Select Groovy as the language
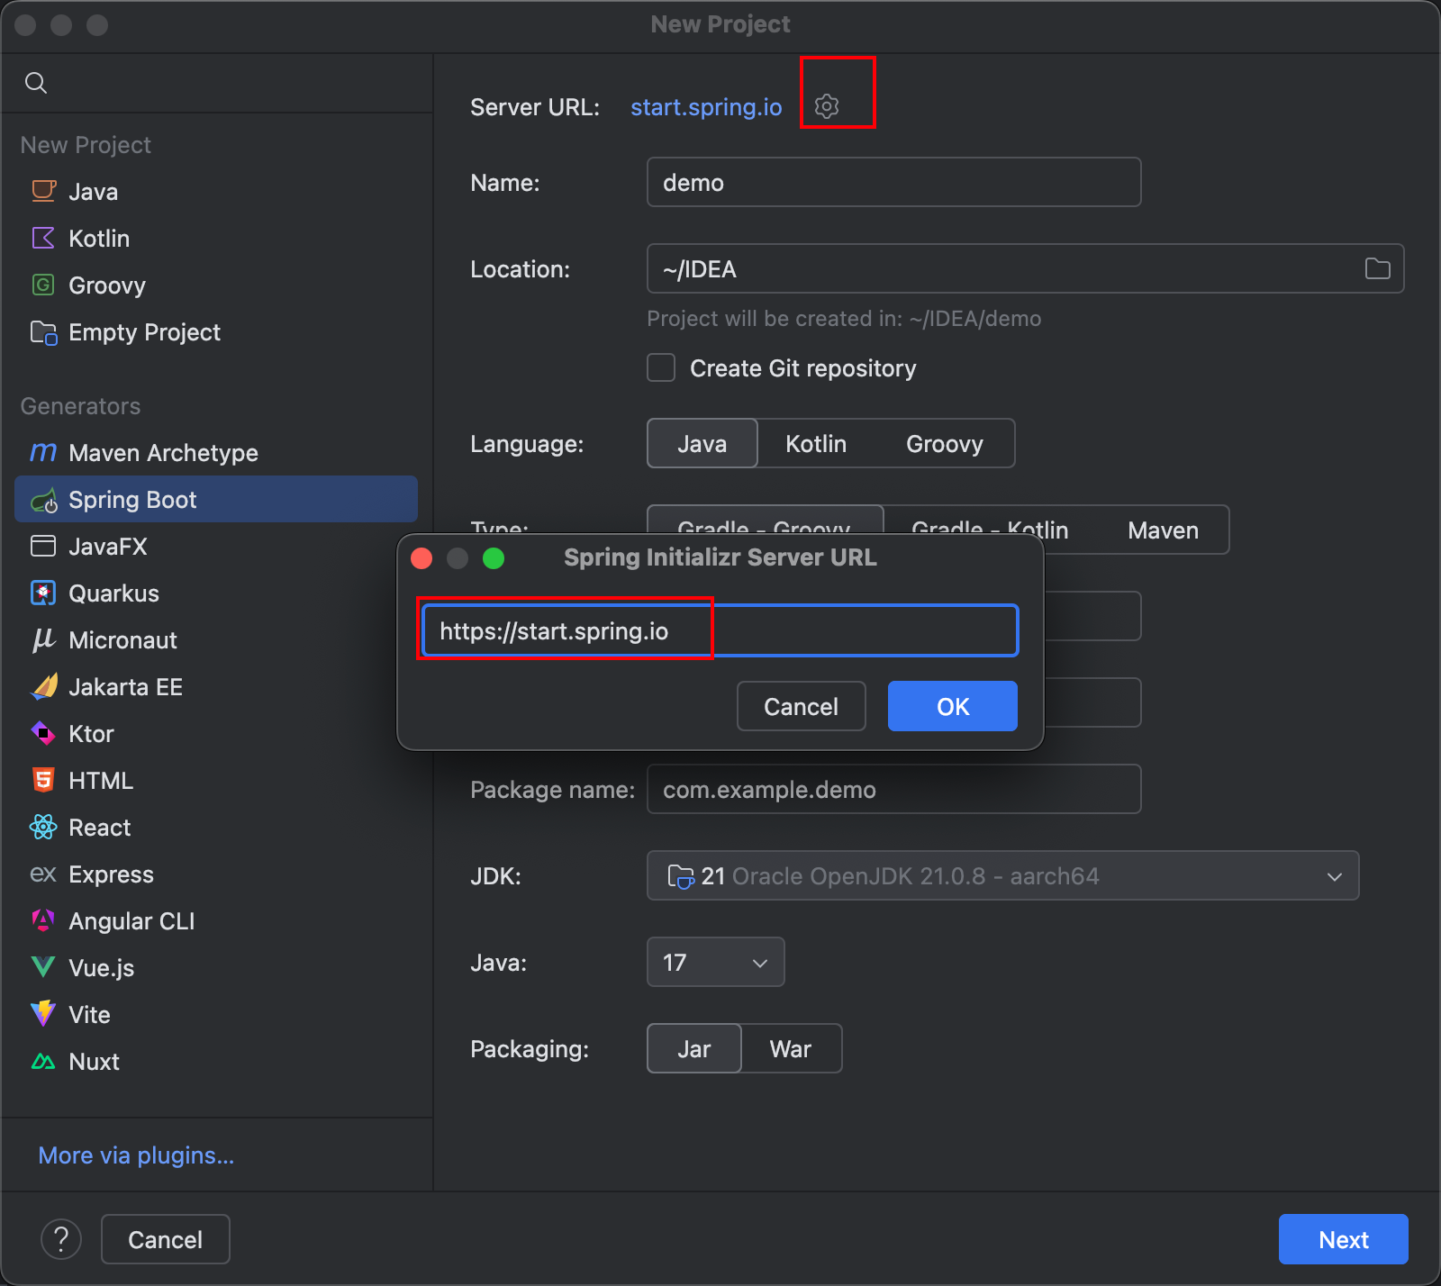 [x=945, y=443]
